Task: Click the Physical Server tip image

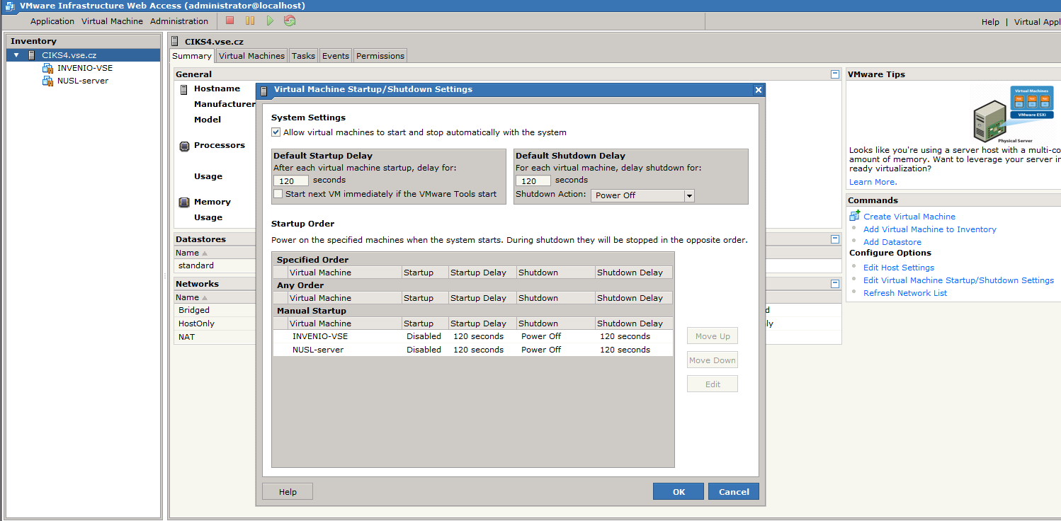Action: [1014, 115]
